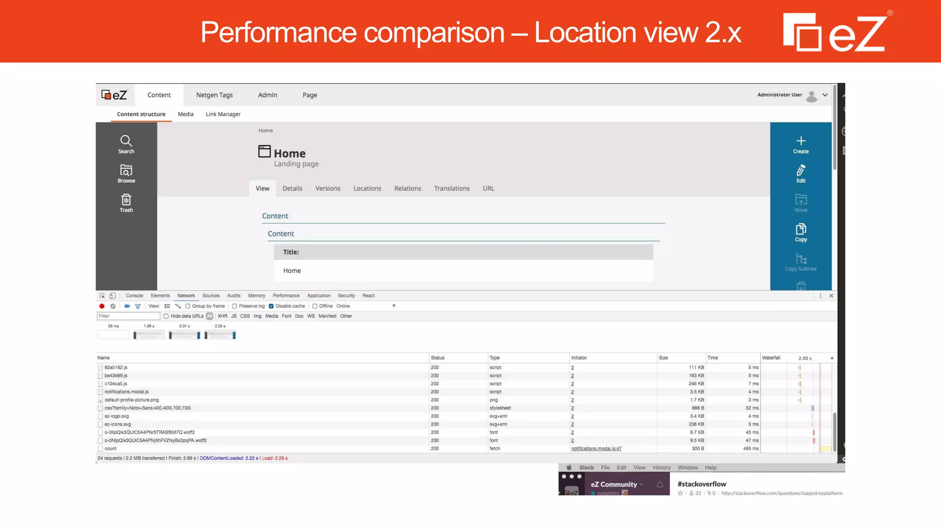This screenshot has width=941, height=529.
Task: Uncheck the Disable cache checkbox
Action: [x=271, y=306]
